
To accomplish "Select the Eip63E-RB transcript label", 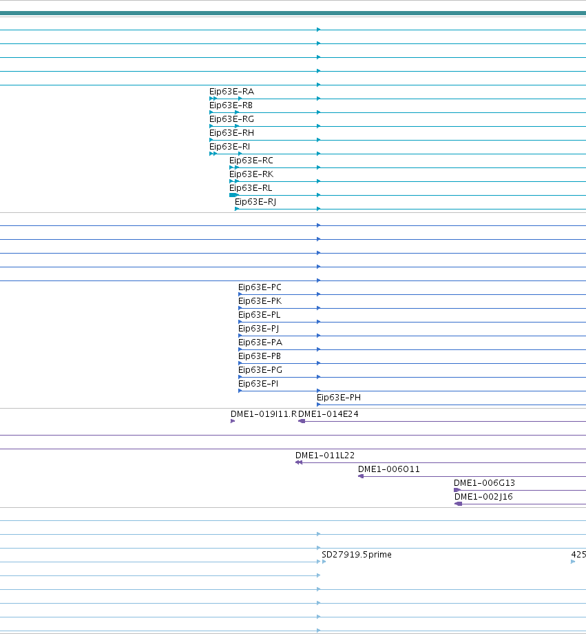I will click(x=231, y=105).
